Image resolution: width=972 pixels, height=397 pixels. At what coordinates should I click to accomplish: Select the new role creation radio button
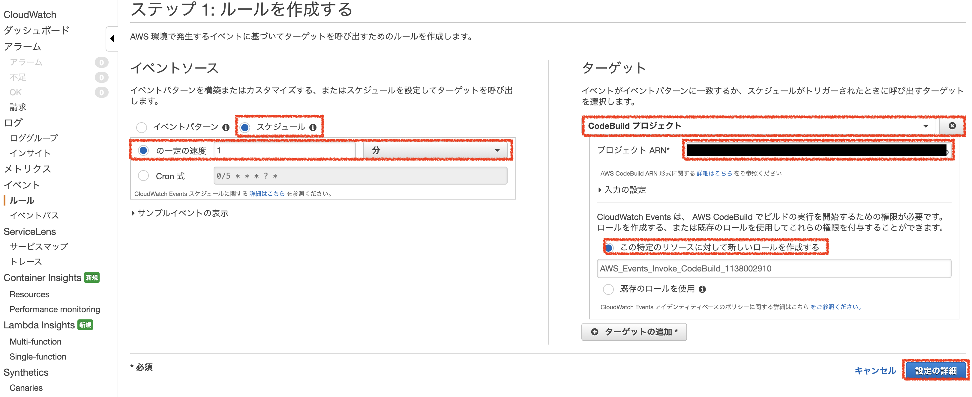(x=608, y=248)
